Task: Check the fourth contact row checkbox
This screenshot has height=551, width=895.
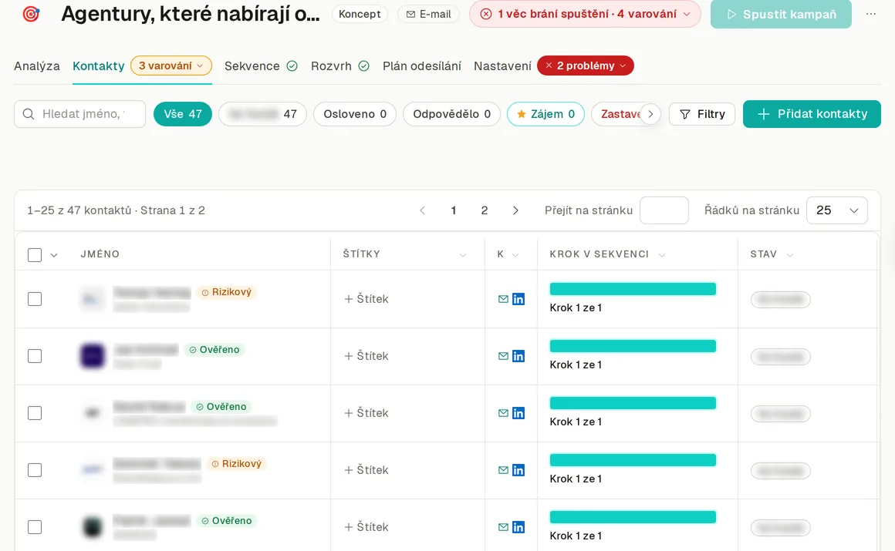Action: pos(35,470)
